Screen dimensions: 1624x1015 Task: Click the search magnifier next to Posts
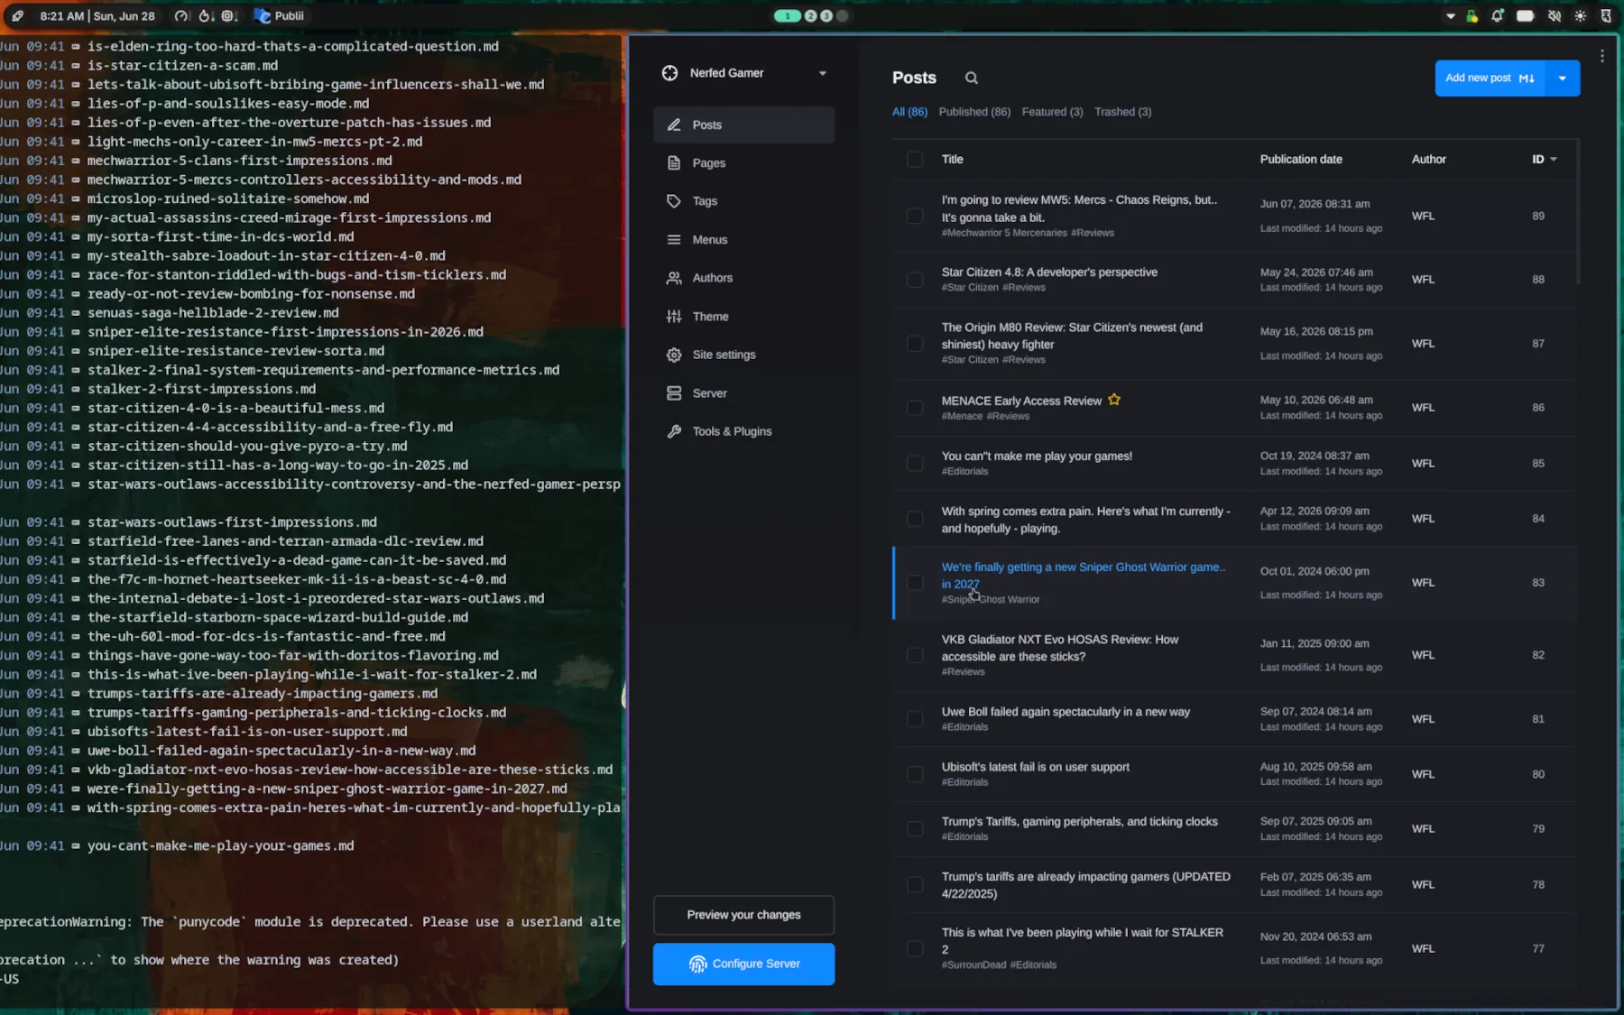click(971, 78)
